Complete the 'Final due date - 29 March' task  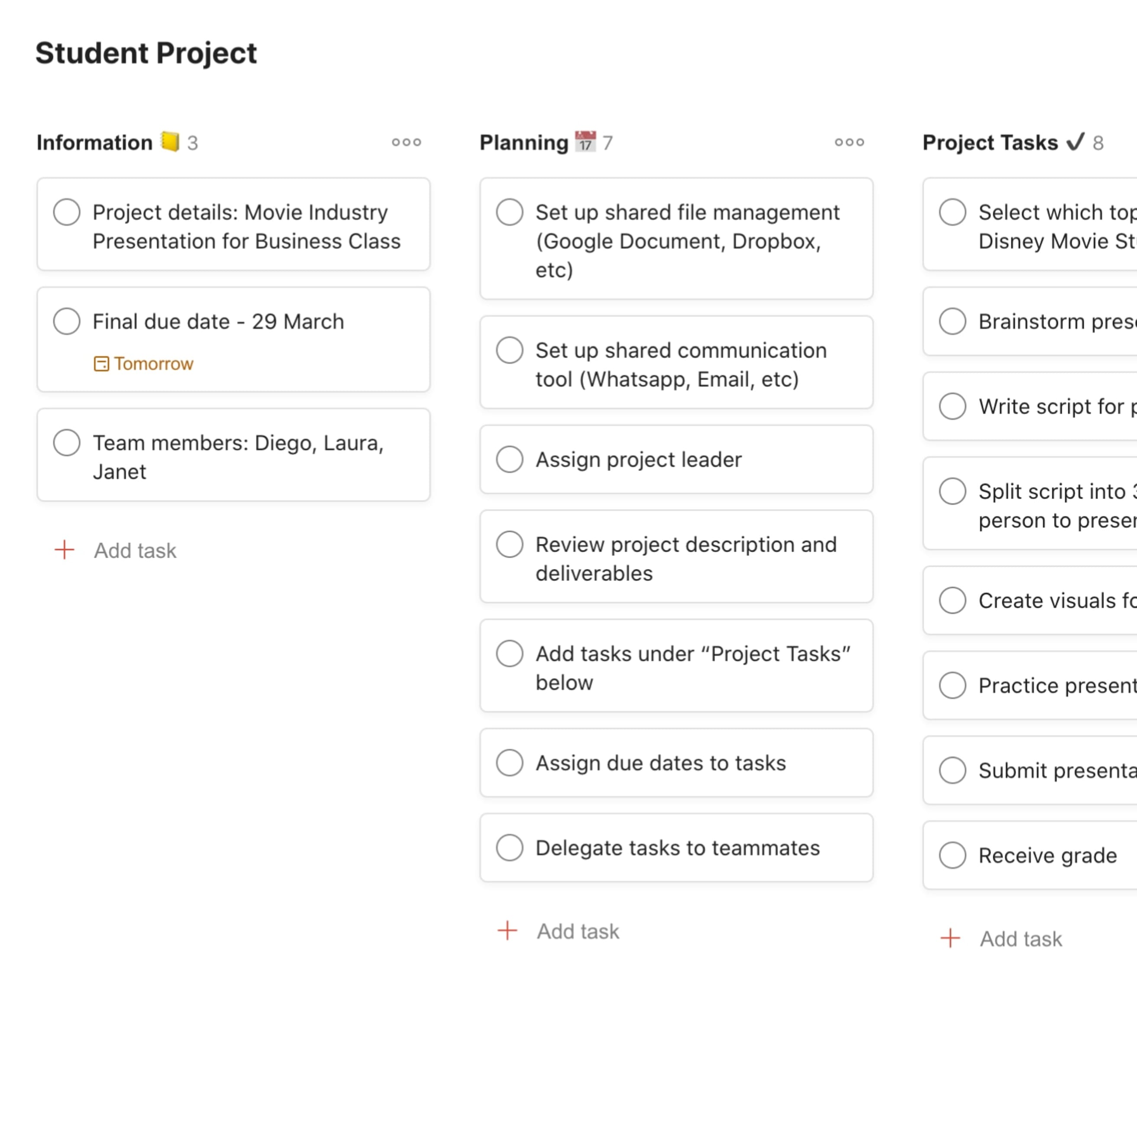pyautogui.click(x=66, y=322)
